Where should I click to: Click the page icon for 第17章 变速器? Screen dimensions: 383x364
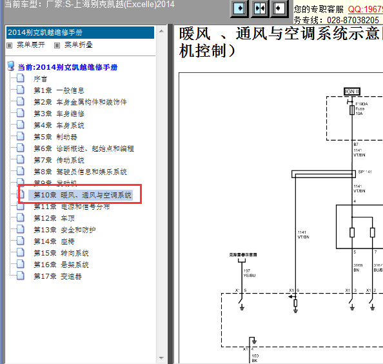coord(21,276)
